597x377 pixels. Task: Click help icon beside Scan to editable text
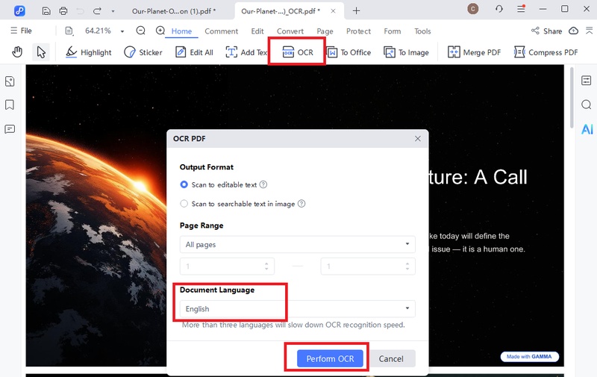click(x=263, y=184)
